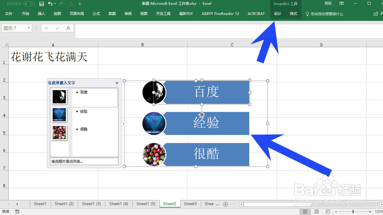383x215 pixels.
Task: Open the SmartArt 格式 tab
Action: point(293,14)
